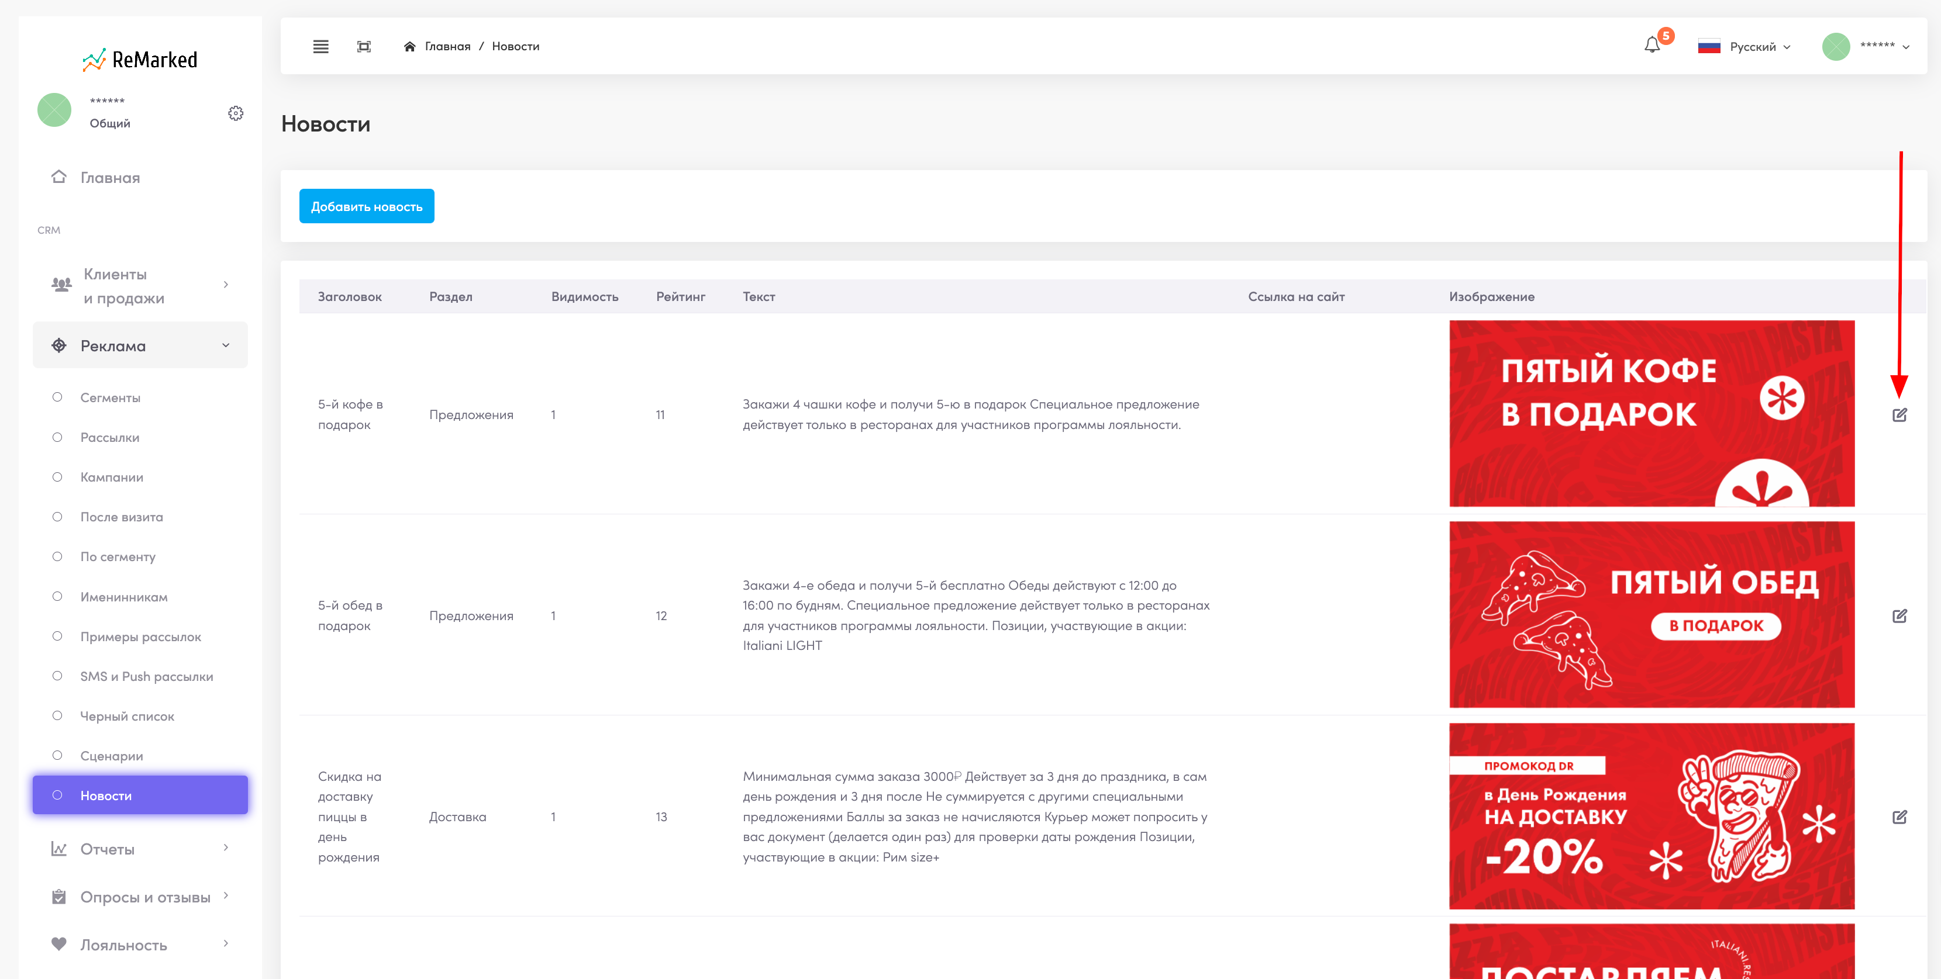Open the Промокод DR -20% banner image
Image resolution: width=1941 pixels, height=979 pixels.
click(1652, 817)
